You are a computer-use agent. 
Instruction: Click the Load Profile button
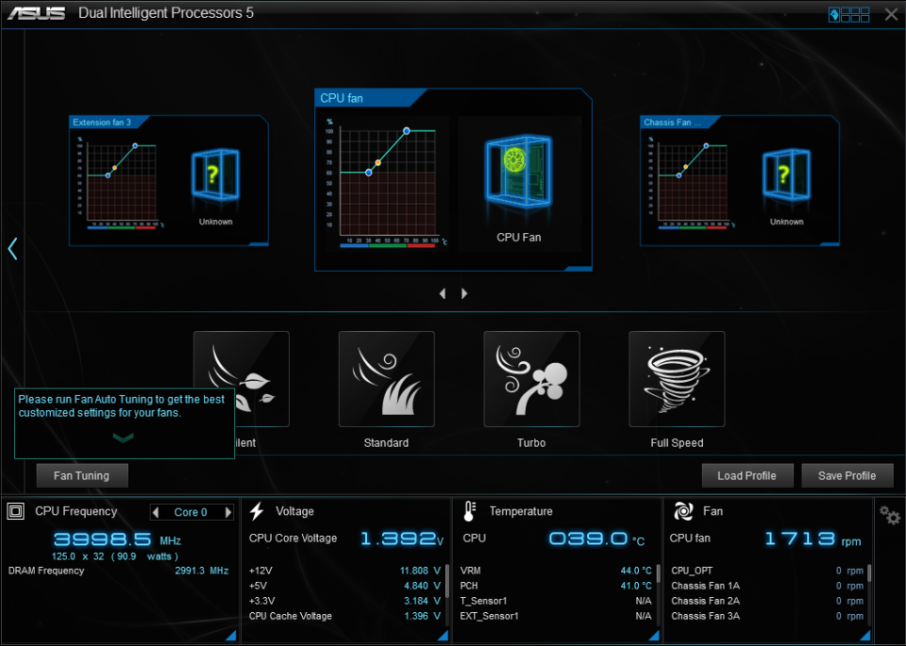[x=747, y=475]
